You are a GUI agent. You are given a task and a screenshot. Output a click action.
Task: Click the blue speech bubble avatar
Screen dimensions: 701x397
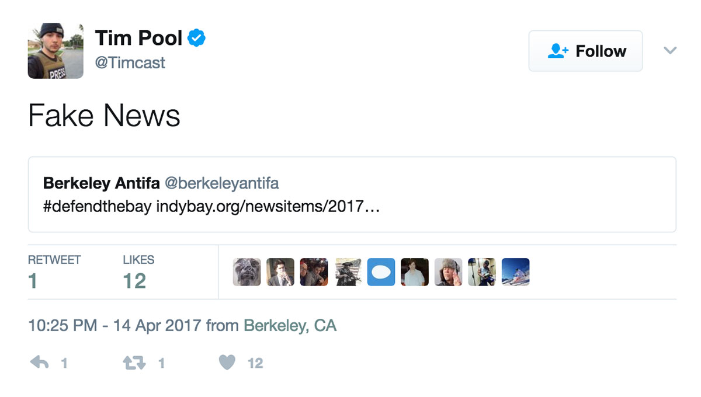381,272
